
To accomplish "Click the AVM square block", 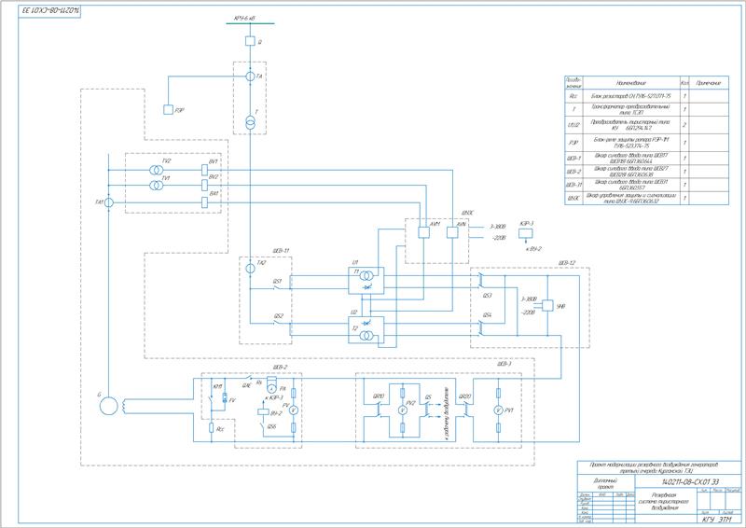I will 423,232.
